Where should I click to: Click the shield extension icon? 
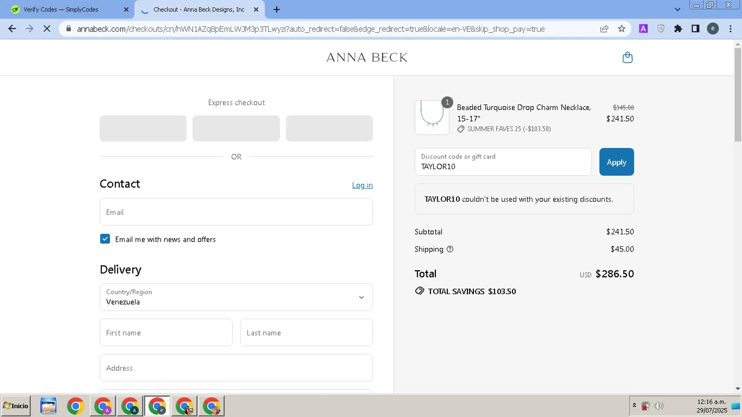[661, 29]
